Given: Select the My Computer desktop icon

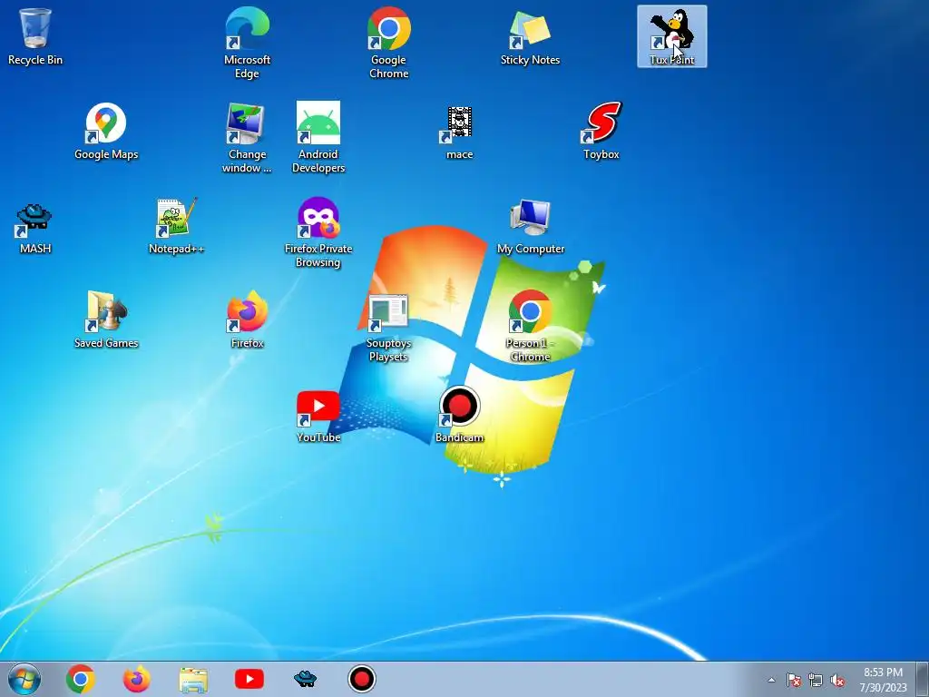Looking at the screenshot, I should tap(530, 226).
